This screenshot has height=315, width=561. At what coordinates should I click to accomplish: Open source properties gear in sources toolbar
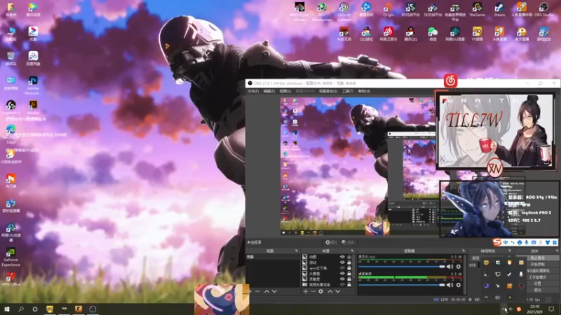click(321, 291)
